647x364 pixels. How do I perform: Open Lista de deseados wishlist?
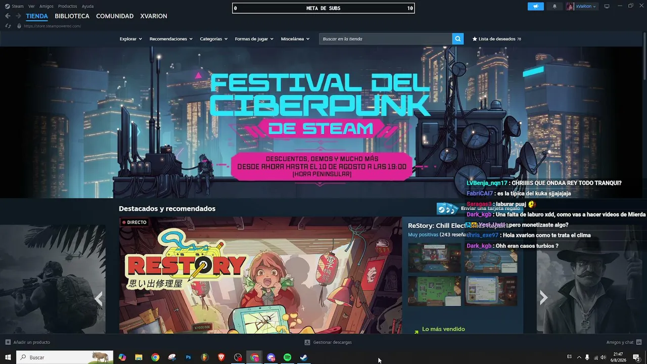[x=496, y=39]
